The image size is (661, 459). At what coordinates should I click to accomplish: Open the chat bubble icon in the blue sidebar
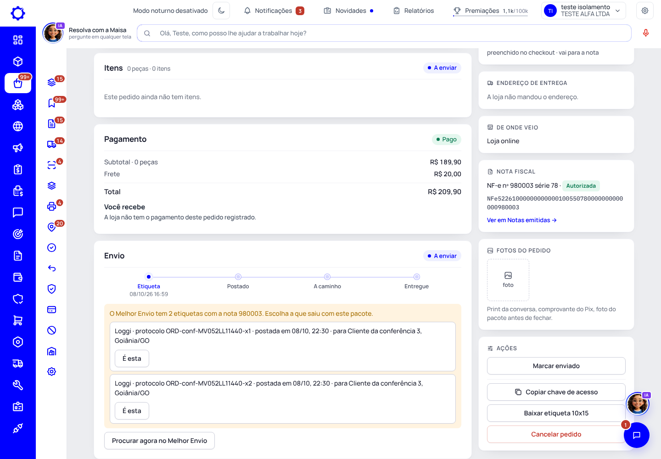click(18, 213)
